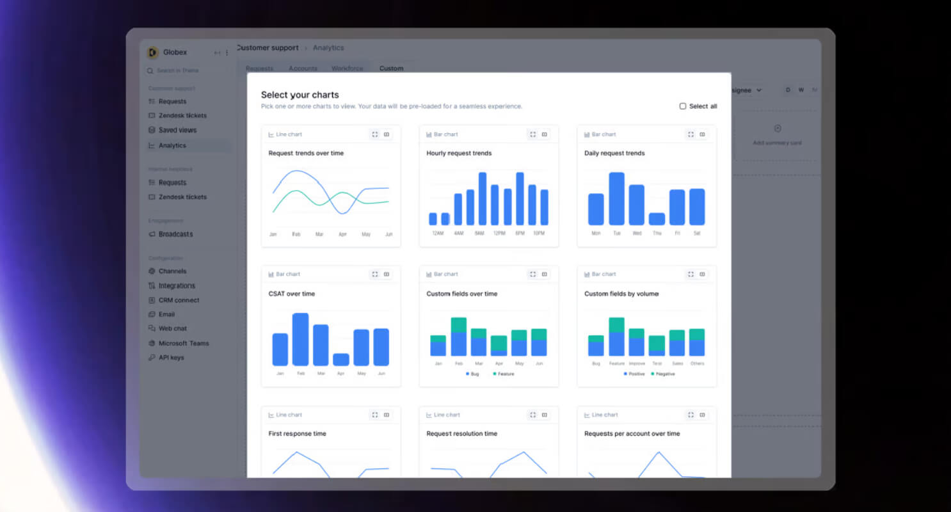This screenshot has height=512, width=951.
Task: Collapse the sidebar using the arrow icon
Action: pos(217,53)
